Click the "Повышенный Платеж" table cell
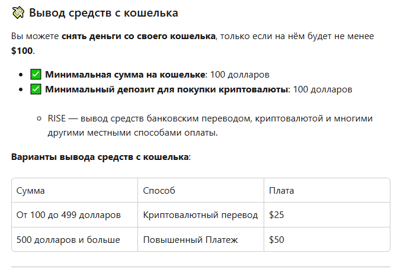The height and width of the screenshot is (279, 407). click(x=190, y=239)
